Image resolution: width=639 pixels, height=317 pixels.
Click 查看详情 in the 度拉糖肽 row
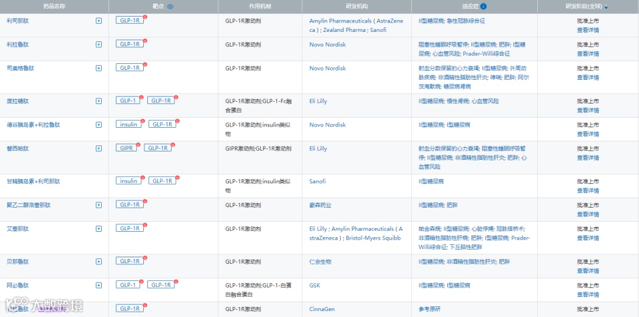588,111
